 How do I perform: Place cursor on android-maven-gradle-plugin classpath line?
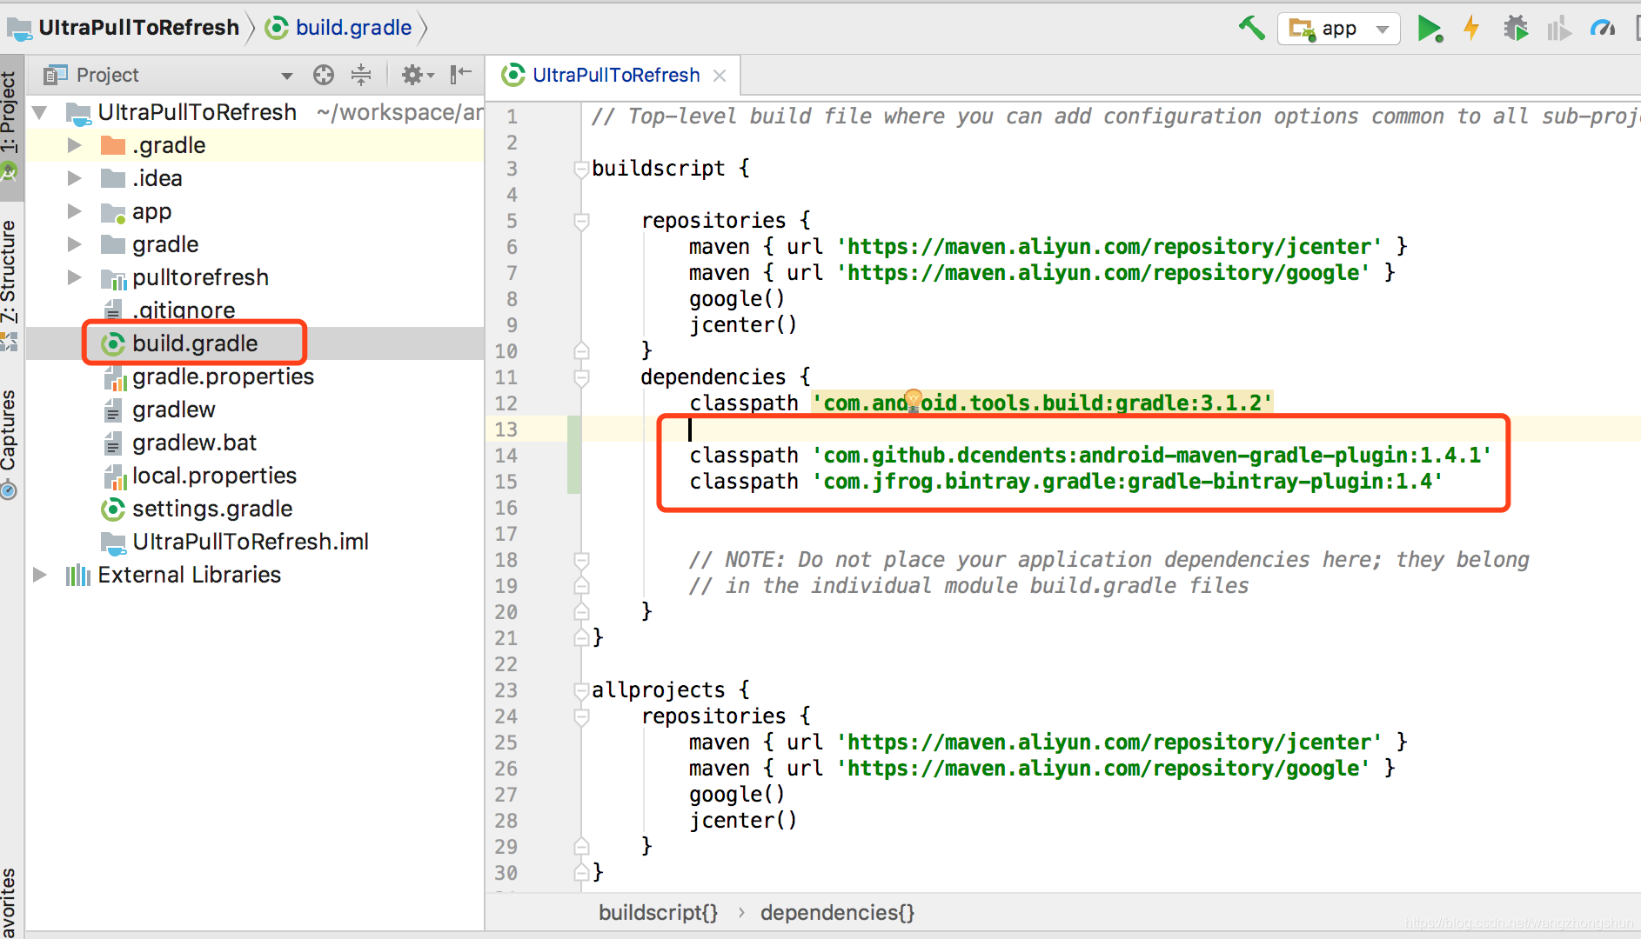coord(1090,456)
